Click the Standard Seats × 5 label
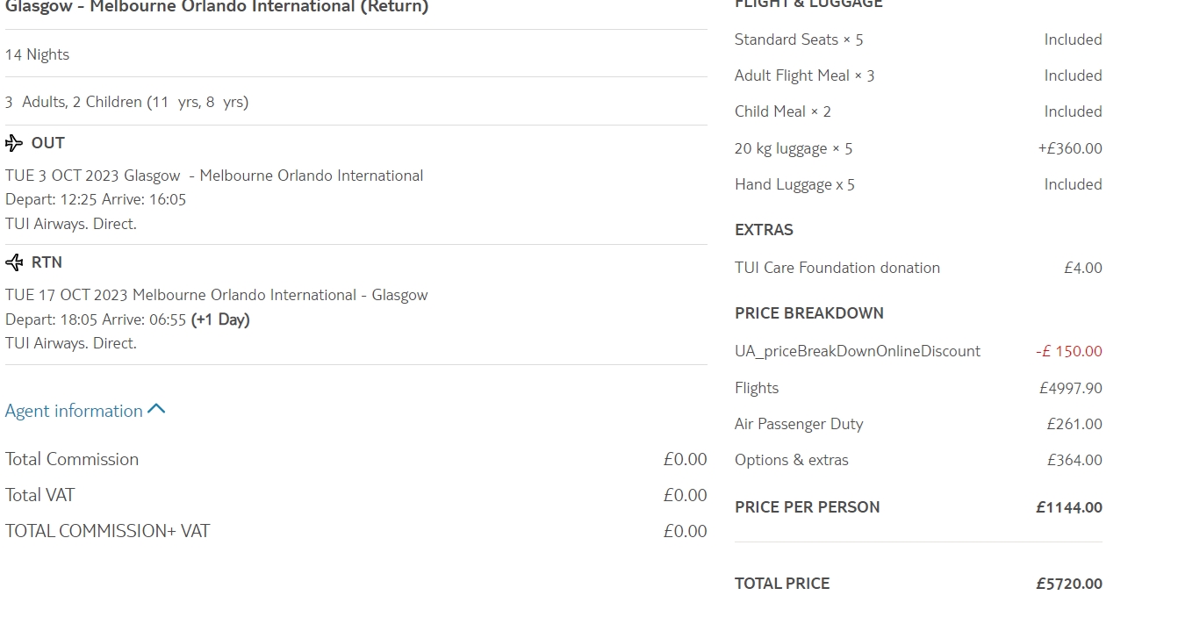This screenshot has height=617, width=1178. [798, 39]
